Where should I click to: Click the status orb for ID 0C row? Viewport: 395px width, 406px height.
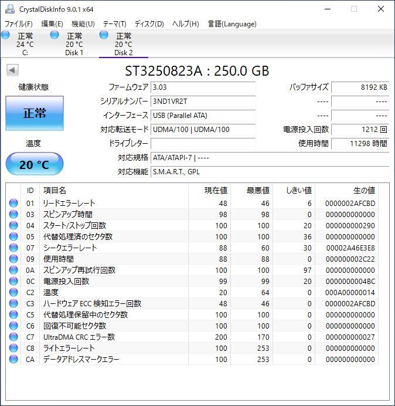13,281
